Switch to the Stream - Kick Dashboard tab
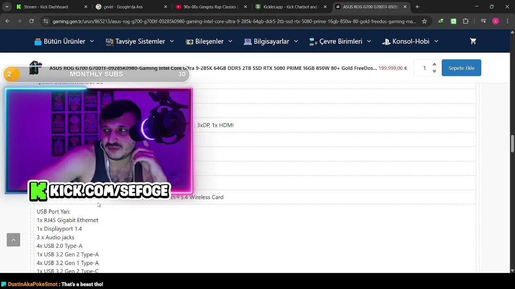Screen dimensions: 515x289 tap(45, 7)
